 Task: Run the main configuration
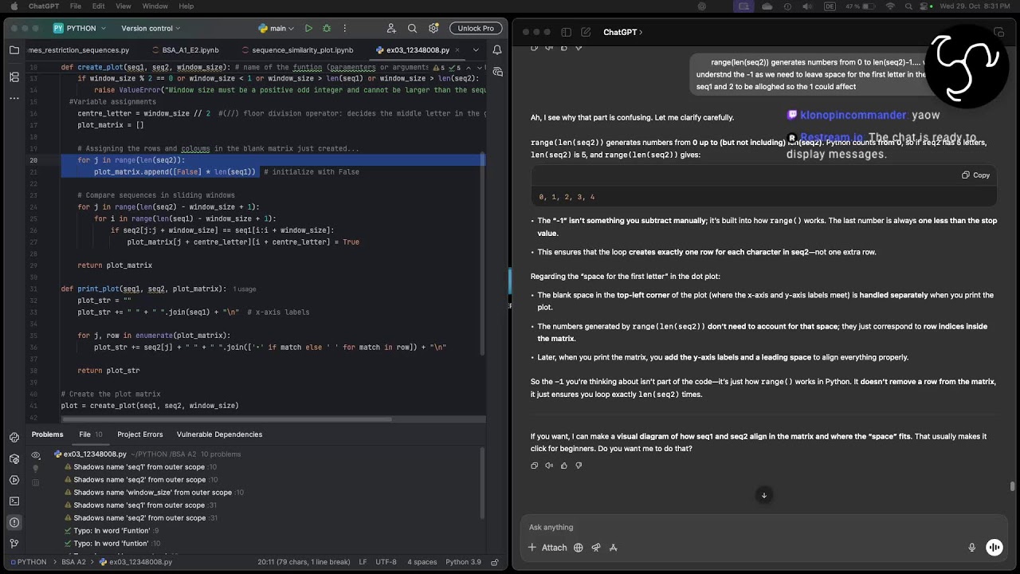[x=308, y=28]
